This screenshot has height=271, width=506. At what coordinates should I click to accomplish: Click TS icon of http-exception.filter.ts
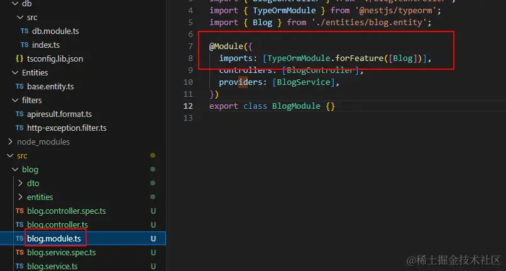(x=19, y=128)
